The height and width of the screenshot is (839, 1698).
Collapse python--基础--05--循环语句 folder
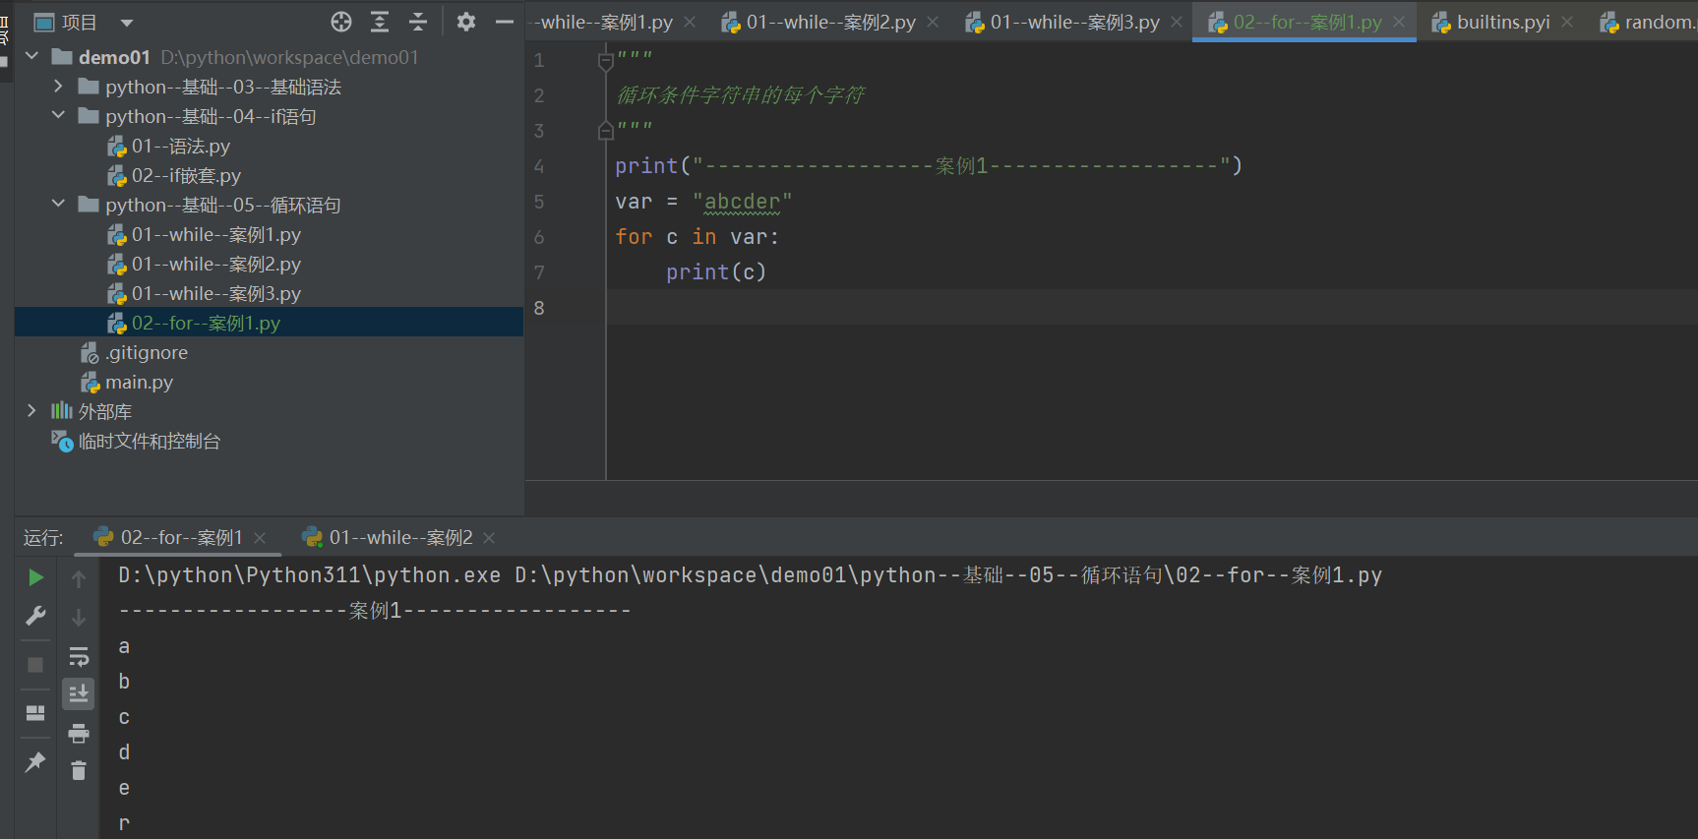coord(58,205)
